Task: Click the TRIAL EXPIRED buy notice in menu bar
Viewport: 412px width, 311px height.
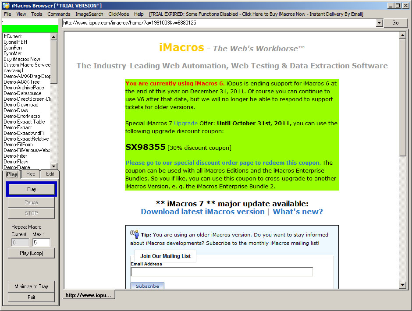Action: click(x=256, y=14)
